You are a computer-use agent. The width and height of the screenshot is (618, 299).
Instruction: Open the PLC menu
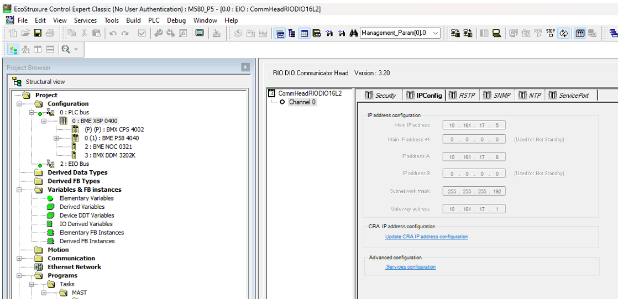click(x=154, y=20)
